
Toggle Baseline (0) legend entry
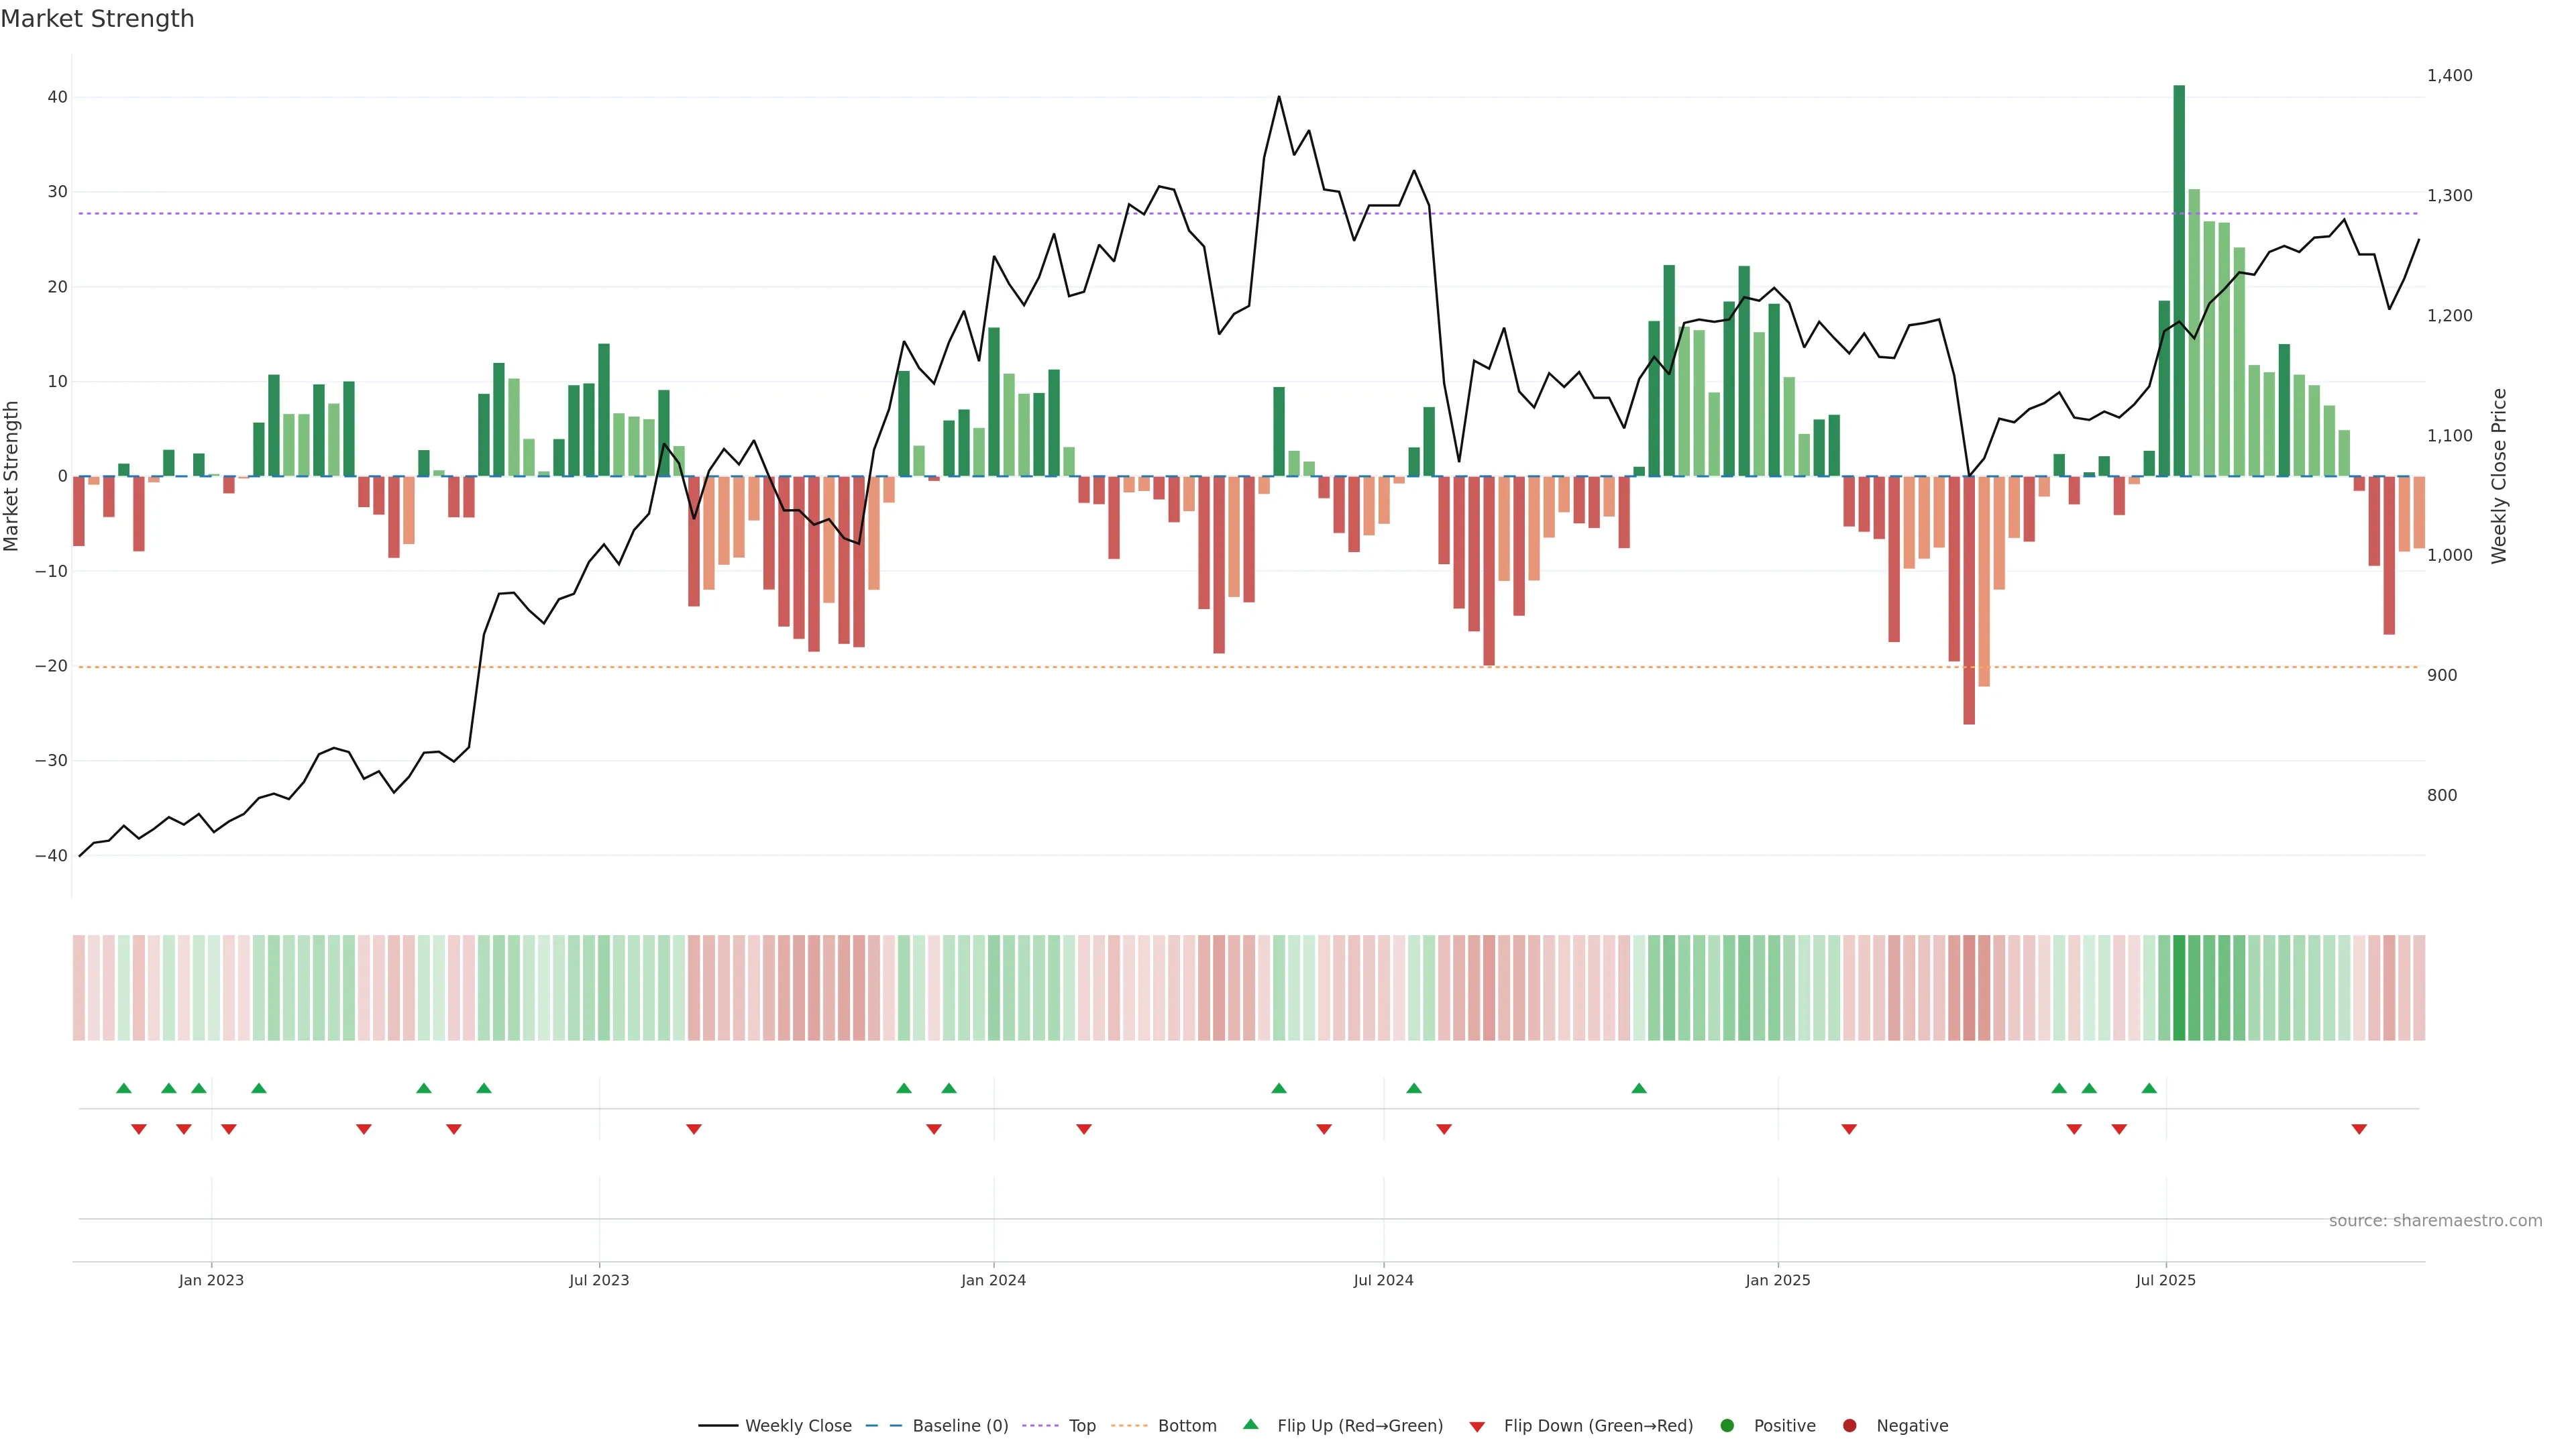click(x=959, y=1426)
